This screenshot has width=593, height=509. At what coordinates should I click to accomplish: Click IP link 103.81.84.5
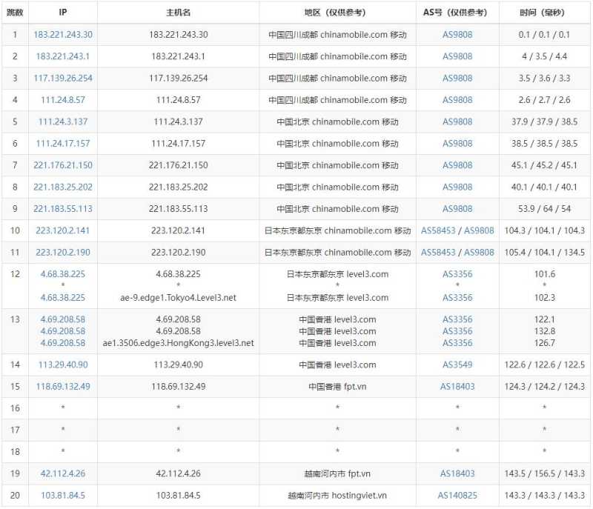63,496
